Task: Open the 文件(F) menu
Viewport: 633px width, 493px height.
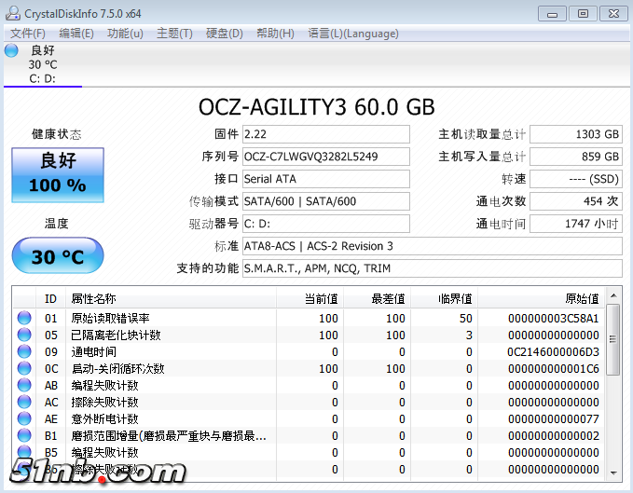Action: [27, 34]
